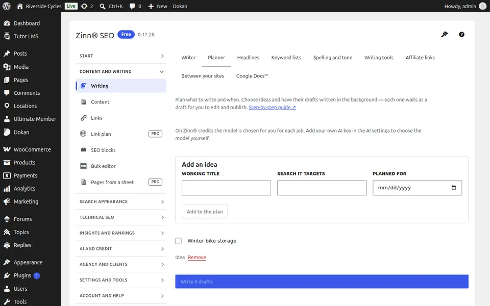This screenshot has height=306, width=490.
Task: Open the Bulk editor section
Action: pyautogui.click(x=121, y=166)
